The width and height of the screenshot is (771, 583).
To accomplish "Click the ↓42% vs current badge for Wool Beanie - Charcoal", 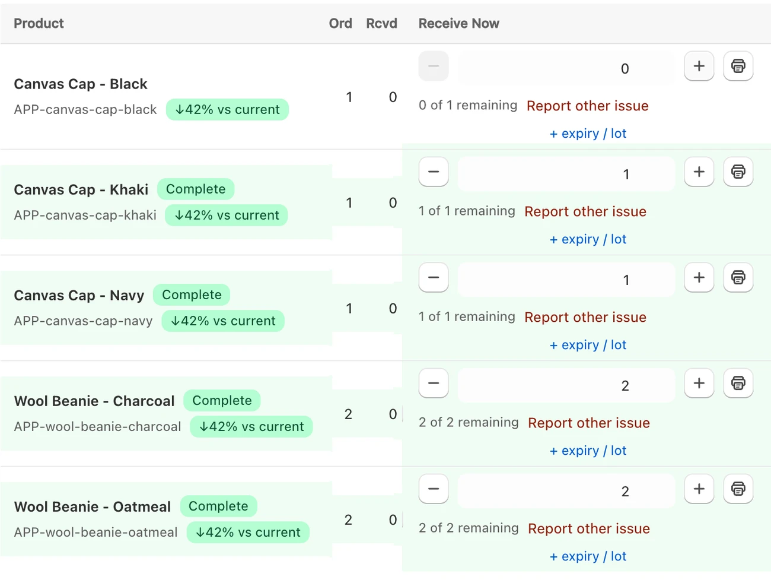I will click(x=251, y=426).
